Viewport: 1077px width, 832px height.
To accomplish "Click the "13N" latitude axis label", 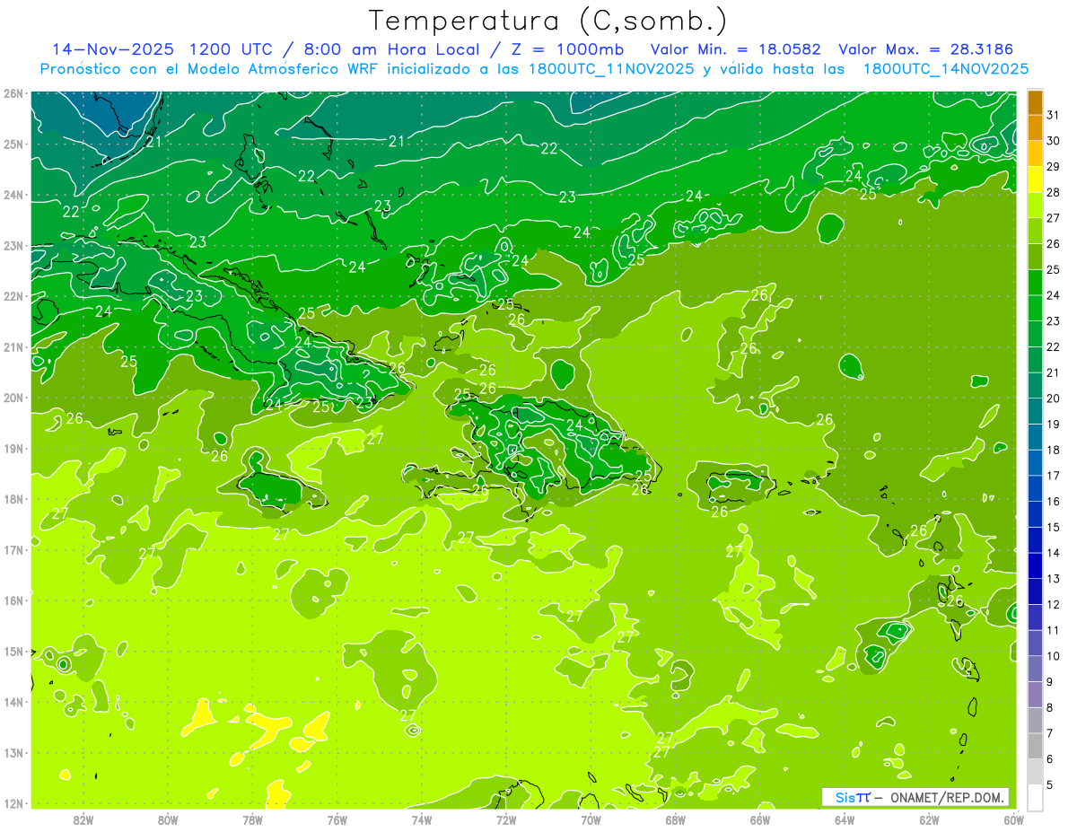I will click(13, 753).
